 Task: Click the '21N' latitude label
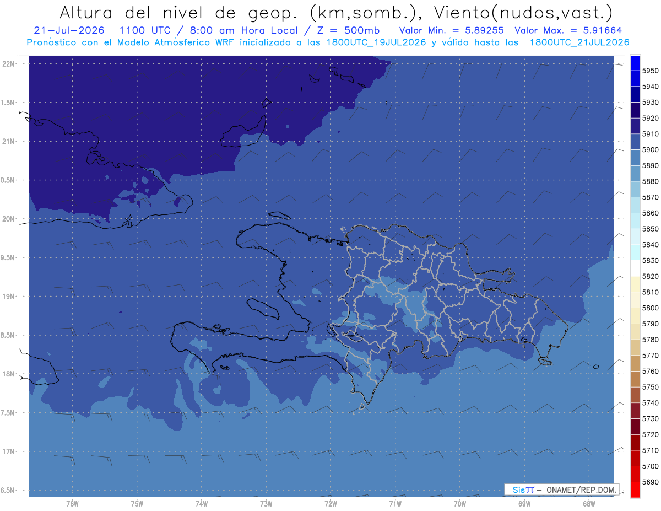click(8, 142)
